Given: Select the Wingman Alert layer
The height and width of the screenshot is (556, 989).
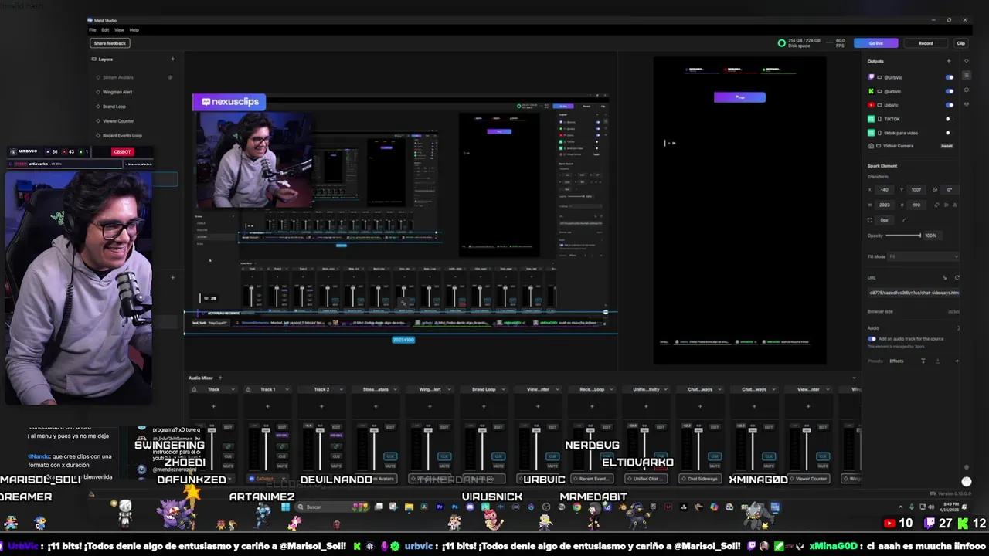Looking at the screenshot, I should tap(117, 92).
